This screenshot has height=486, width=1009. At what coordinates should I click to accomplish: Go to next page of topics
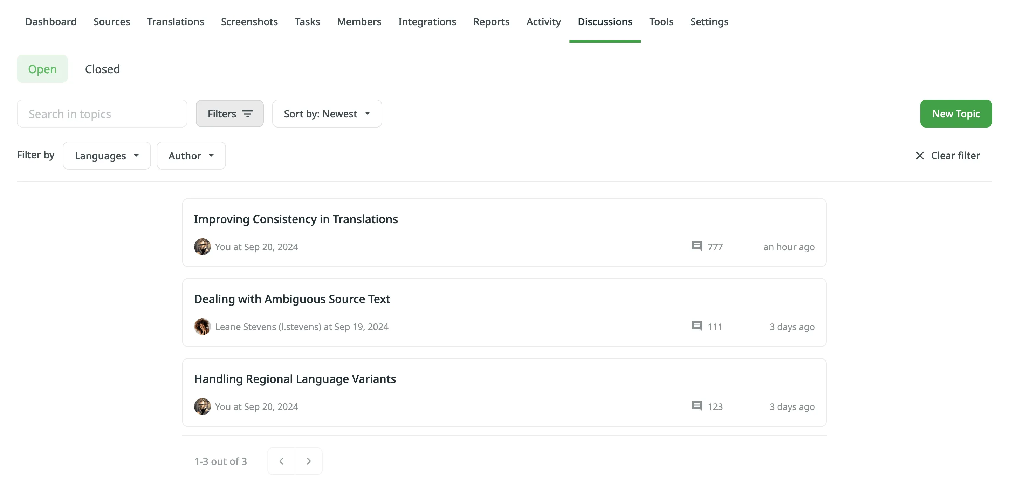tap(308, 461)
